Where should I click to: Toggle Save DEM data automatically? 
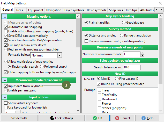point(6,36)
